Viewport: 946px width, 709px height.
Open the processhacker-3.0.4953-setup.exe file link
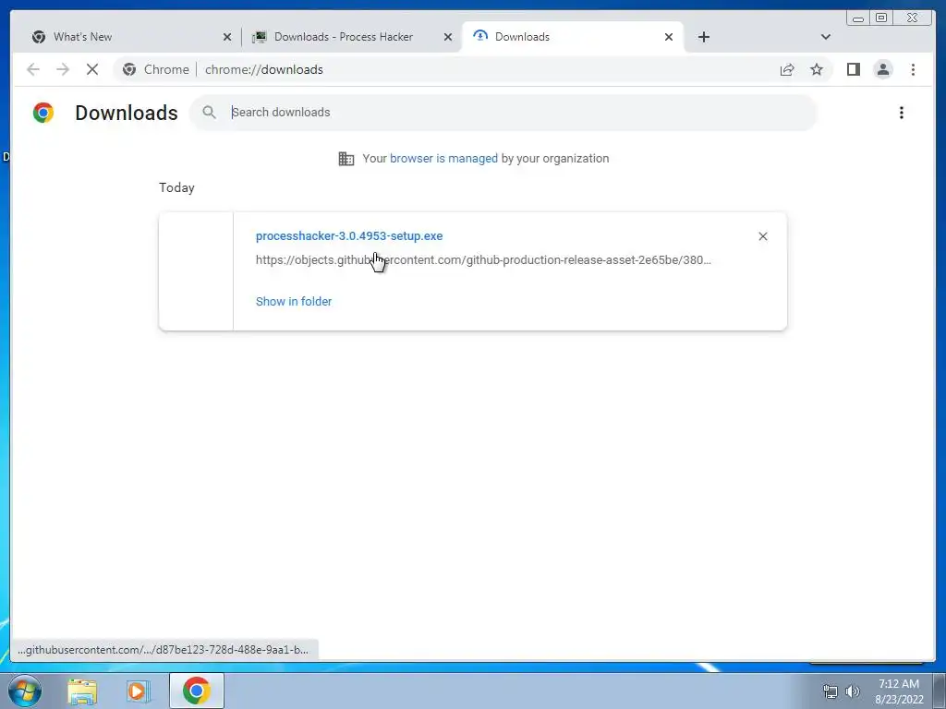point(349,235)
